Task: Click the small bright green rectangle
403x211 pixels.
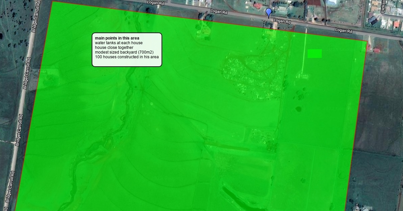Action: click(x=315, y=54)
